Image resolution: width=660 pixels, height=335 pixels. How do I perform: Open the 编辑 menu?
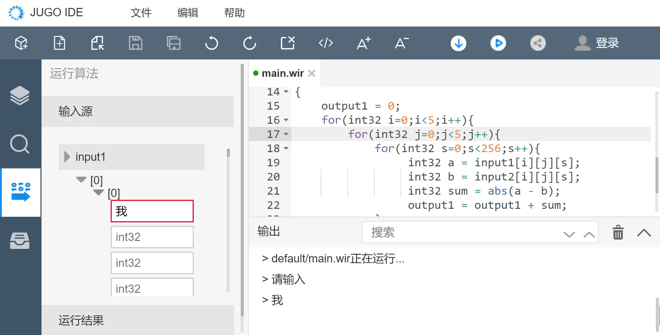point(188,13)
